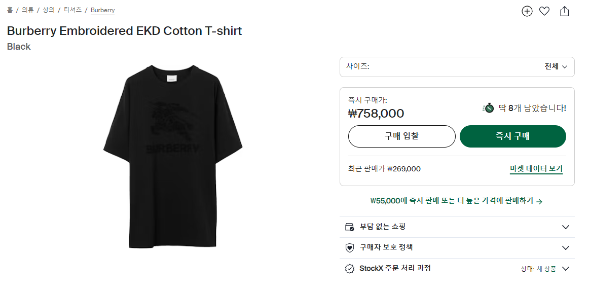This screenshot has height=290, width=590.
Task: Favorite the item with the heart icon
Action: point(544,11)
